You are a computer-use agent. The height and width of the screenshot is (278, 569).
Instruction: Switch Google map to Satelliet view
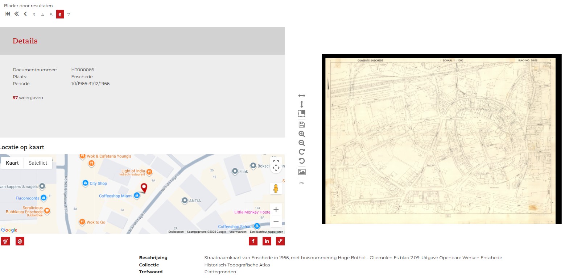(x=38, y=163)
